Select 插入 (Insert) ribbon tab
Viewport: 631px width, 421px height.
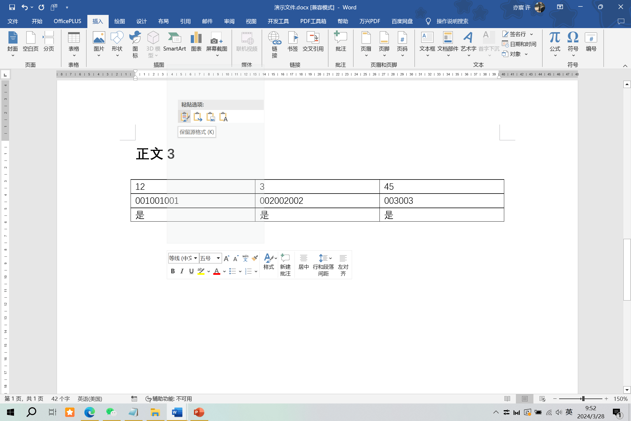click(x=98, y=21)
